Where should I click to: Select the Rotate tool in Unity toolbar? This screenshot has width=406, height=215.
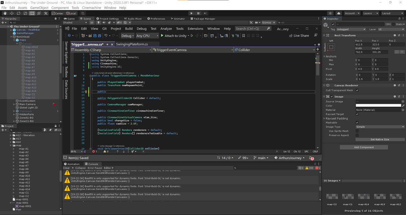tap(18, 13)
